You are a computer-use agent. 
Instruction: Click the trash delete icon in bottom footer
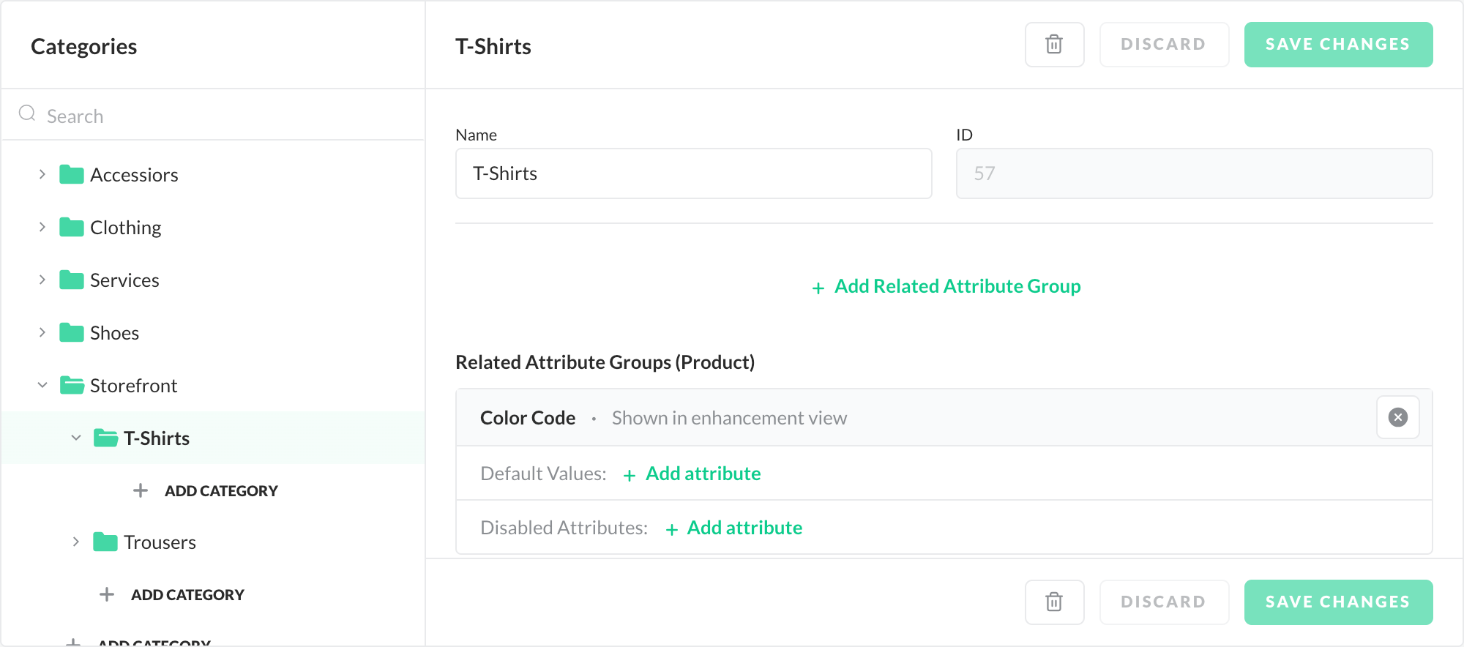1054,602
